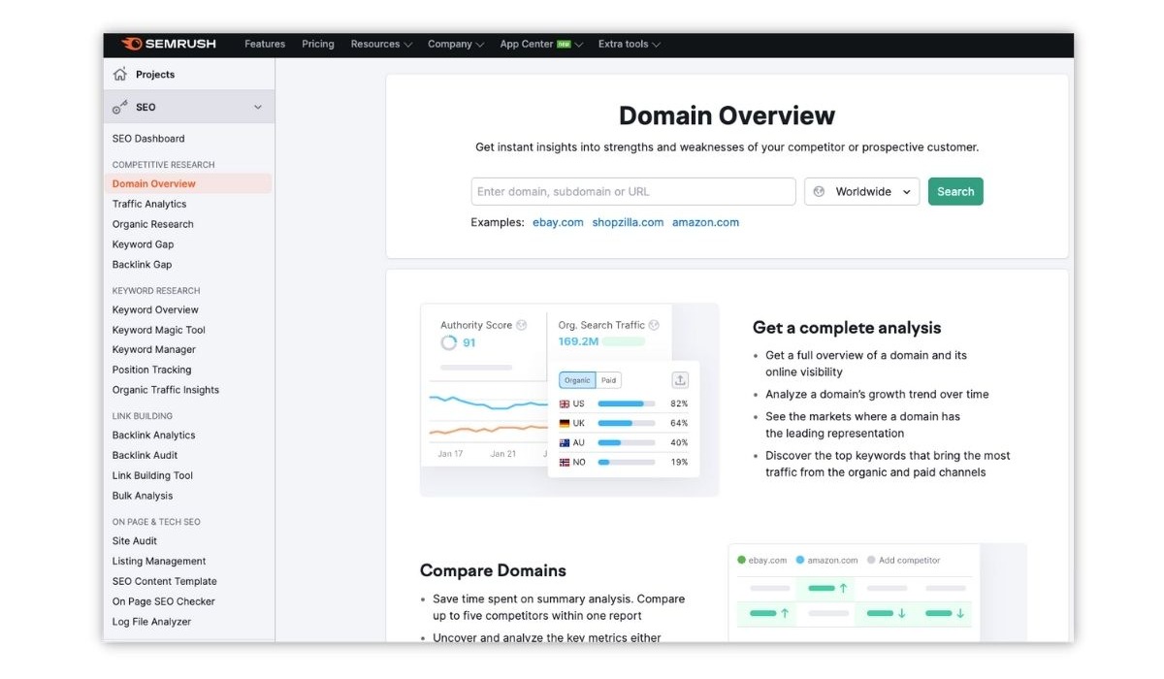This screenshot has height=679, width=1164.
Task: Open Site Audit
Action: pyautogui.click(x=135, y=541)
